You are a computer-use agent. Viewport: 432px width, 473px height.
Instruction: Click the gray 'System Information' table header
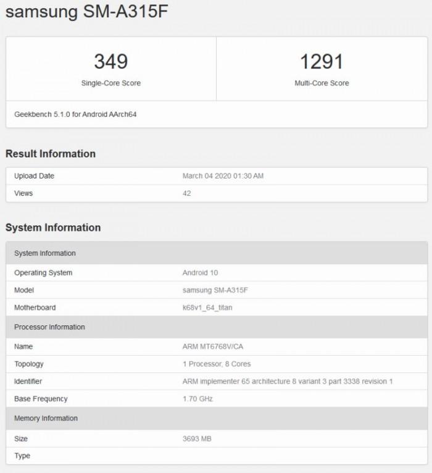point(217,253)
